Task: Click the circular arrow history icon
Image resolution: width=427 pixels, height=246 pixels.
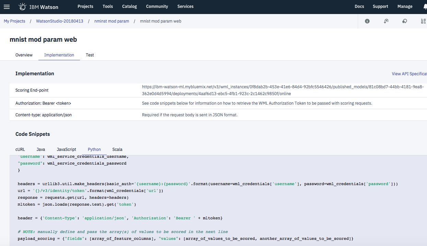Action: point(386,21)
